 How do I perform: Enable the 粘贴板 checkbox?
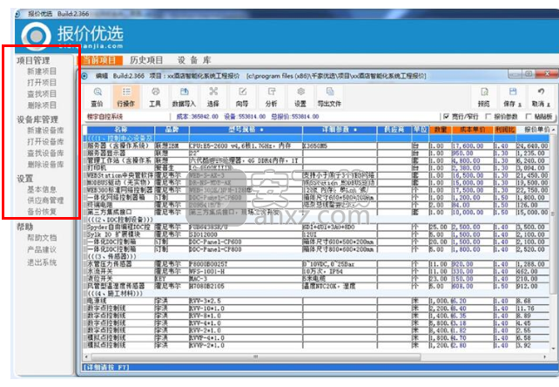click(529, 117)
